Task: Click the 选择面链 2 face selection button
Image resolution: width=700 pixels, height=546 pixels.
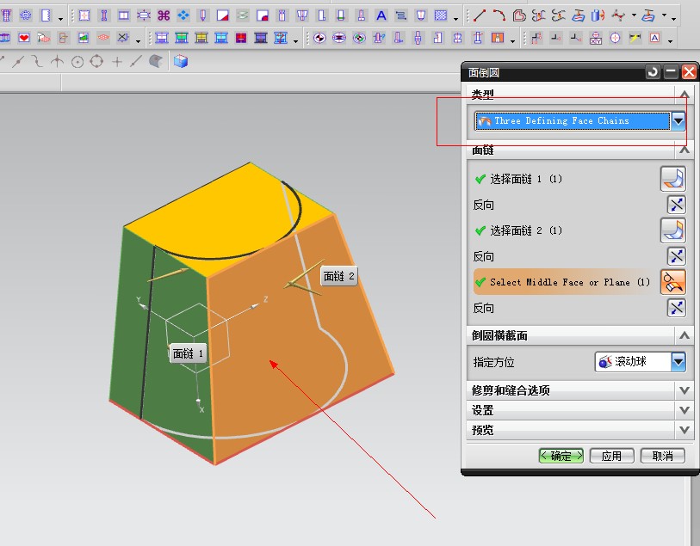Action: pos(672,230)
